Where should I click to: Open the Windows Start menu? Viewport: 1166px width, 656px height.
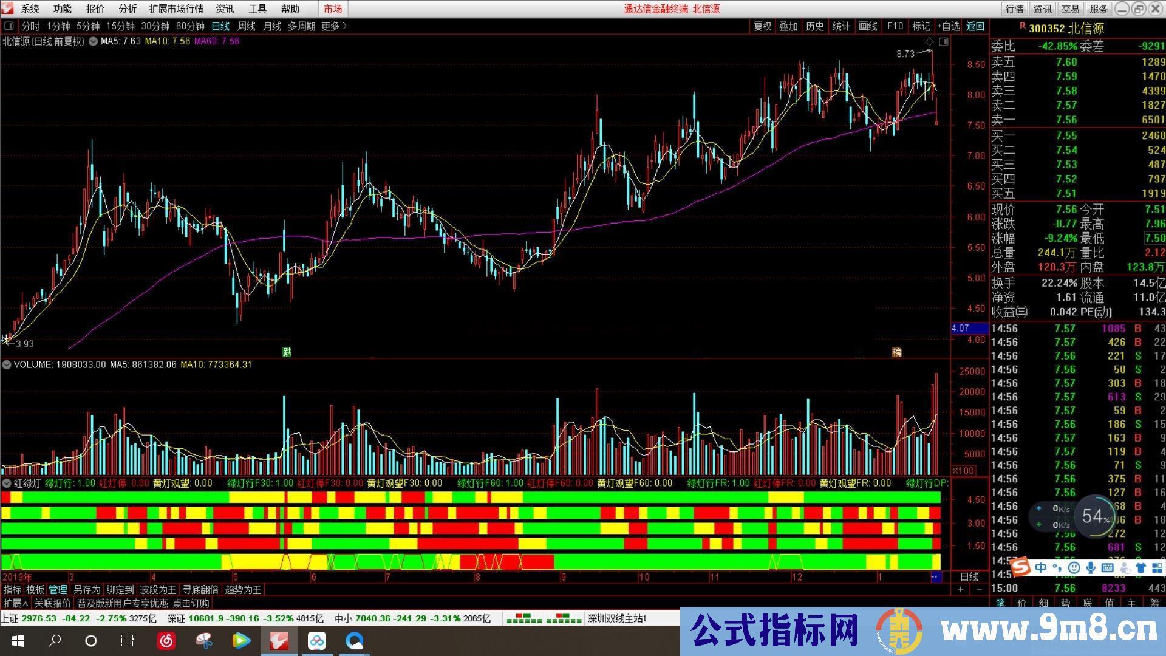coord(18,640)
